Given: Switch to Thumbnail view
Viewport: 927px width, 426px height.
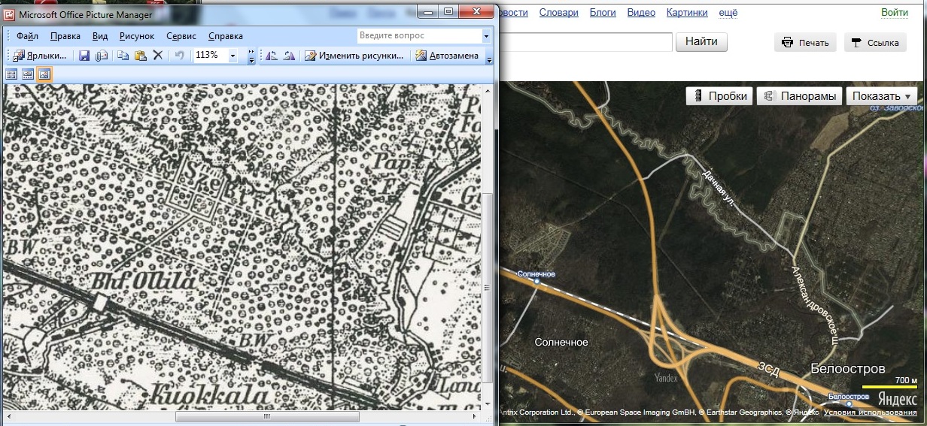Looking at the screenshot, I should [x=11, y=74].
